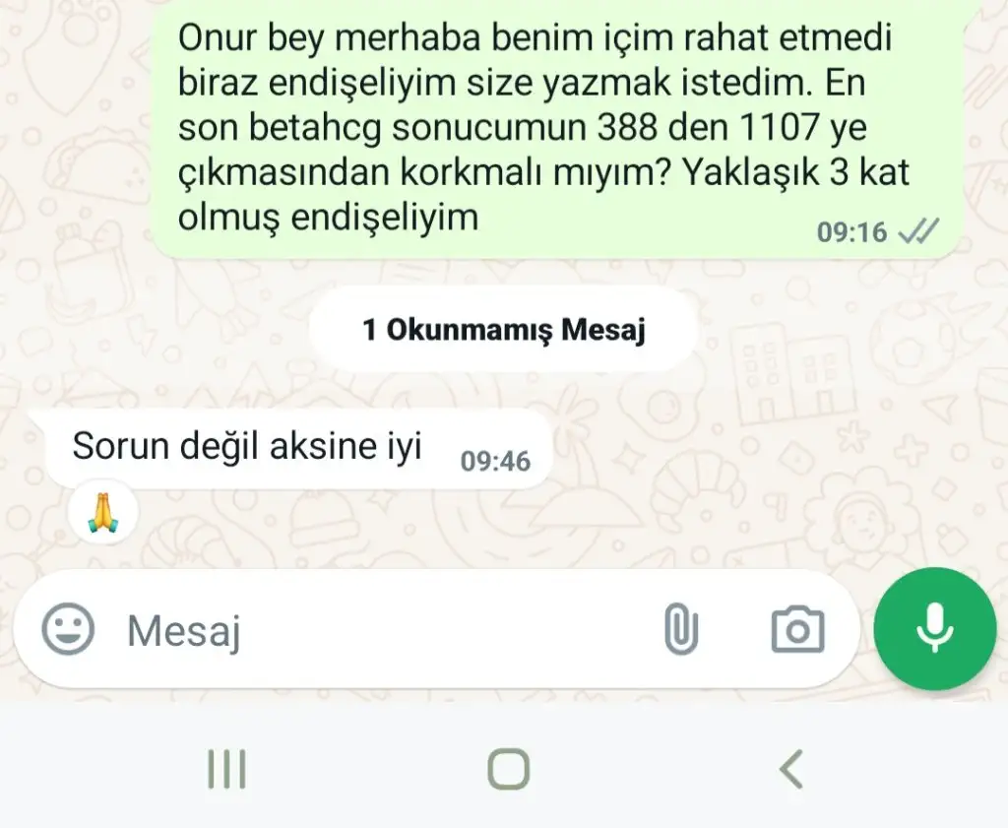Screen dimensions: 1008x828
Task: Open recent apps with the three-bar button
Action: (x=227, y=768)
